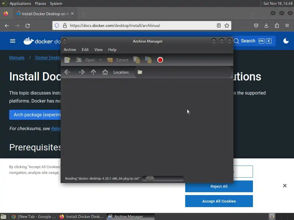Click the Docker docs logo
Screen dimensions: 294x220
click(x=42, y=41)
